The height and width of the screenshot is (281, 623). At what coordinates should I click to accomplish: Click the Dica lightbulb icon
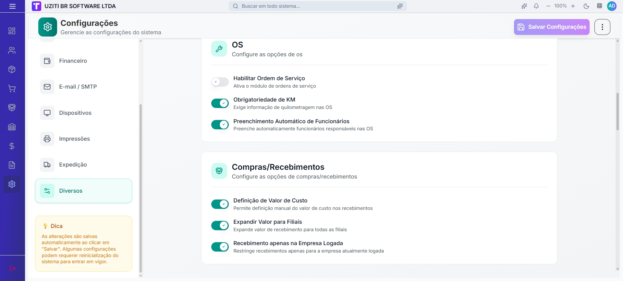coord(45,226)
